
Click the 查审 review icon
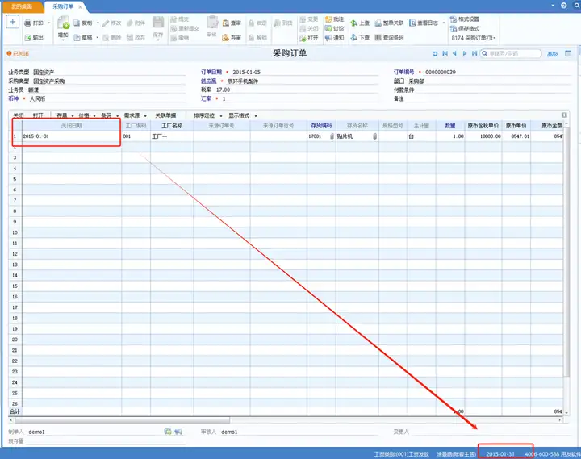pos(225,23)
